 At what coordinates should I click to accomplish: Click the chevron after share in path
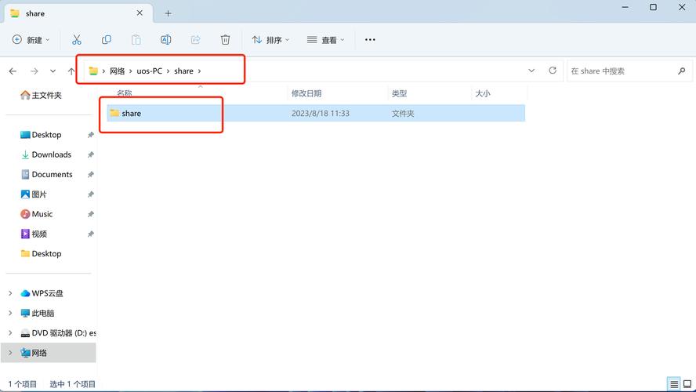click(x=199, y=71)
